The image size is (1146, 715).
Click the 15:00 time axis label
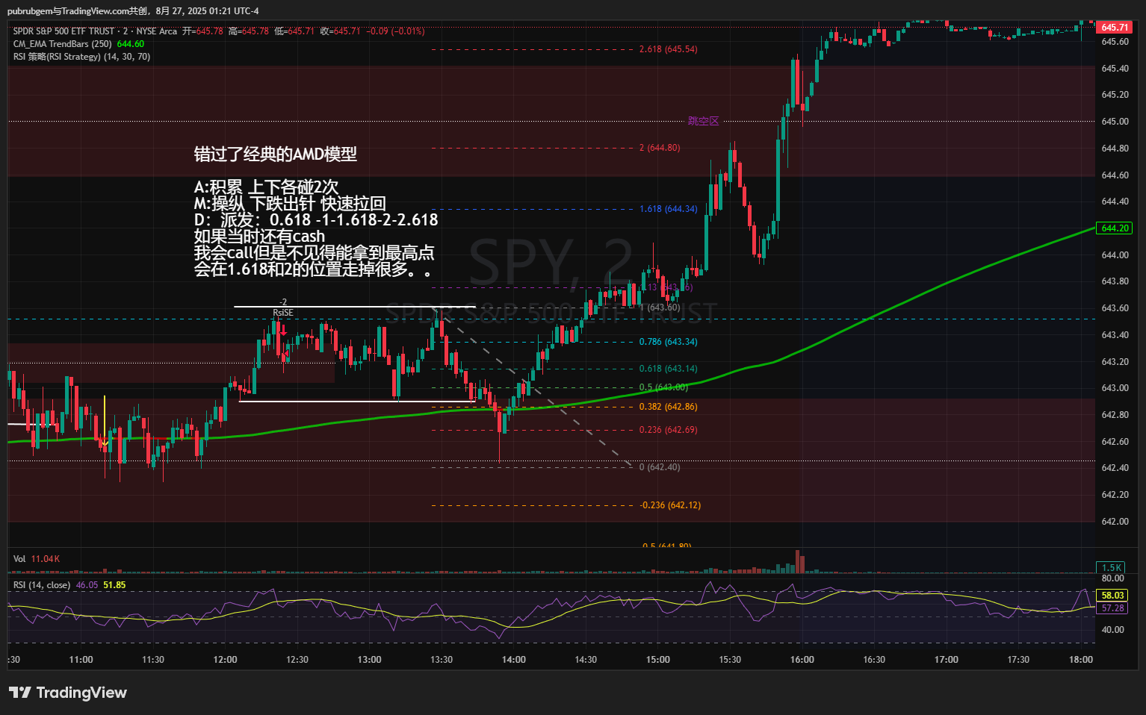pyautogui.click(x=658, y=660)
